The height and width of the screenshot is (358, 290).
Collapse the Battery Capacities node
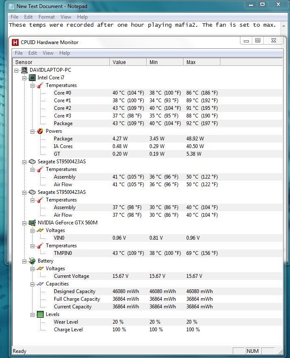click(32, 284)
